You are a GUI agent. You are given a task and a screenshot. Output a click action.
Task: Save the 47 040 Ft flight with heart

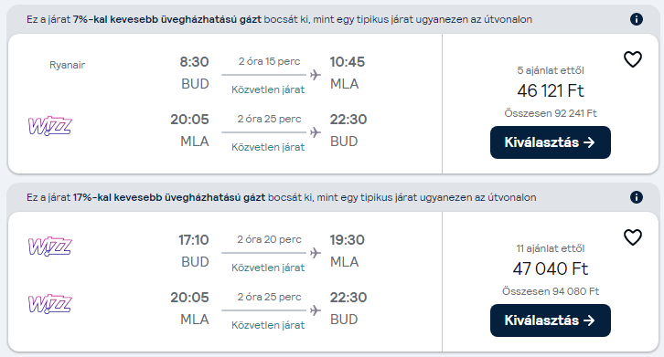(633, 237)
